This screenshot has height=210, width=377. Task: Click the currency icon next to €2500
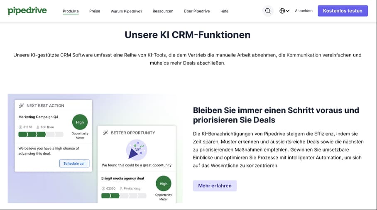pyautogui.click(x=103, y=188)
